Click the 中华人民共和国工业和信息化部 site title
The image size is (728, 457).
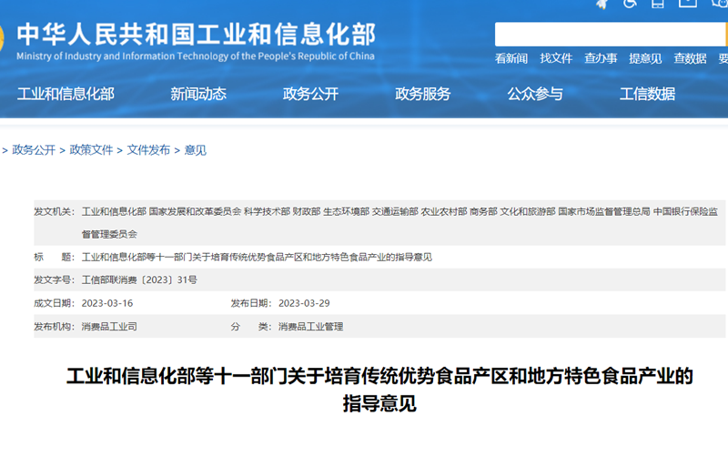click(197, 35)
